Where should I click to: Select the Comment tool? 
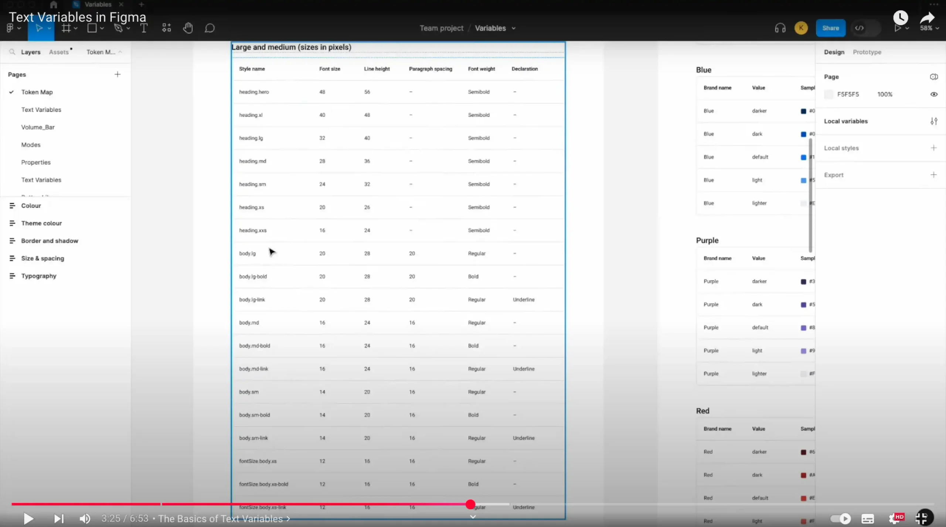(x=210, y=28)
